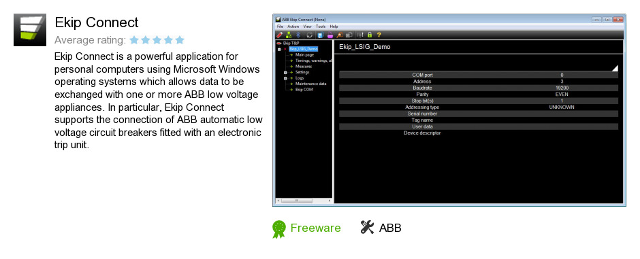Image resolution: width=640 pixels, height=259 pixels.
Task: Minimize the ABB Ekip Connect window
Action: click(x=596, y=19)
